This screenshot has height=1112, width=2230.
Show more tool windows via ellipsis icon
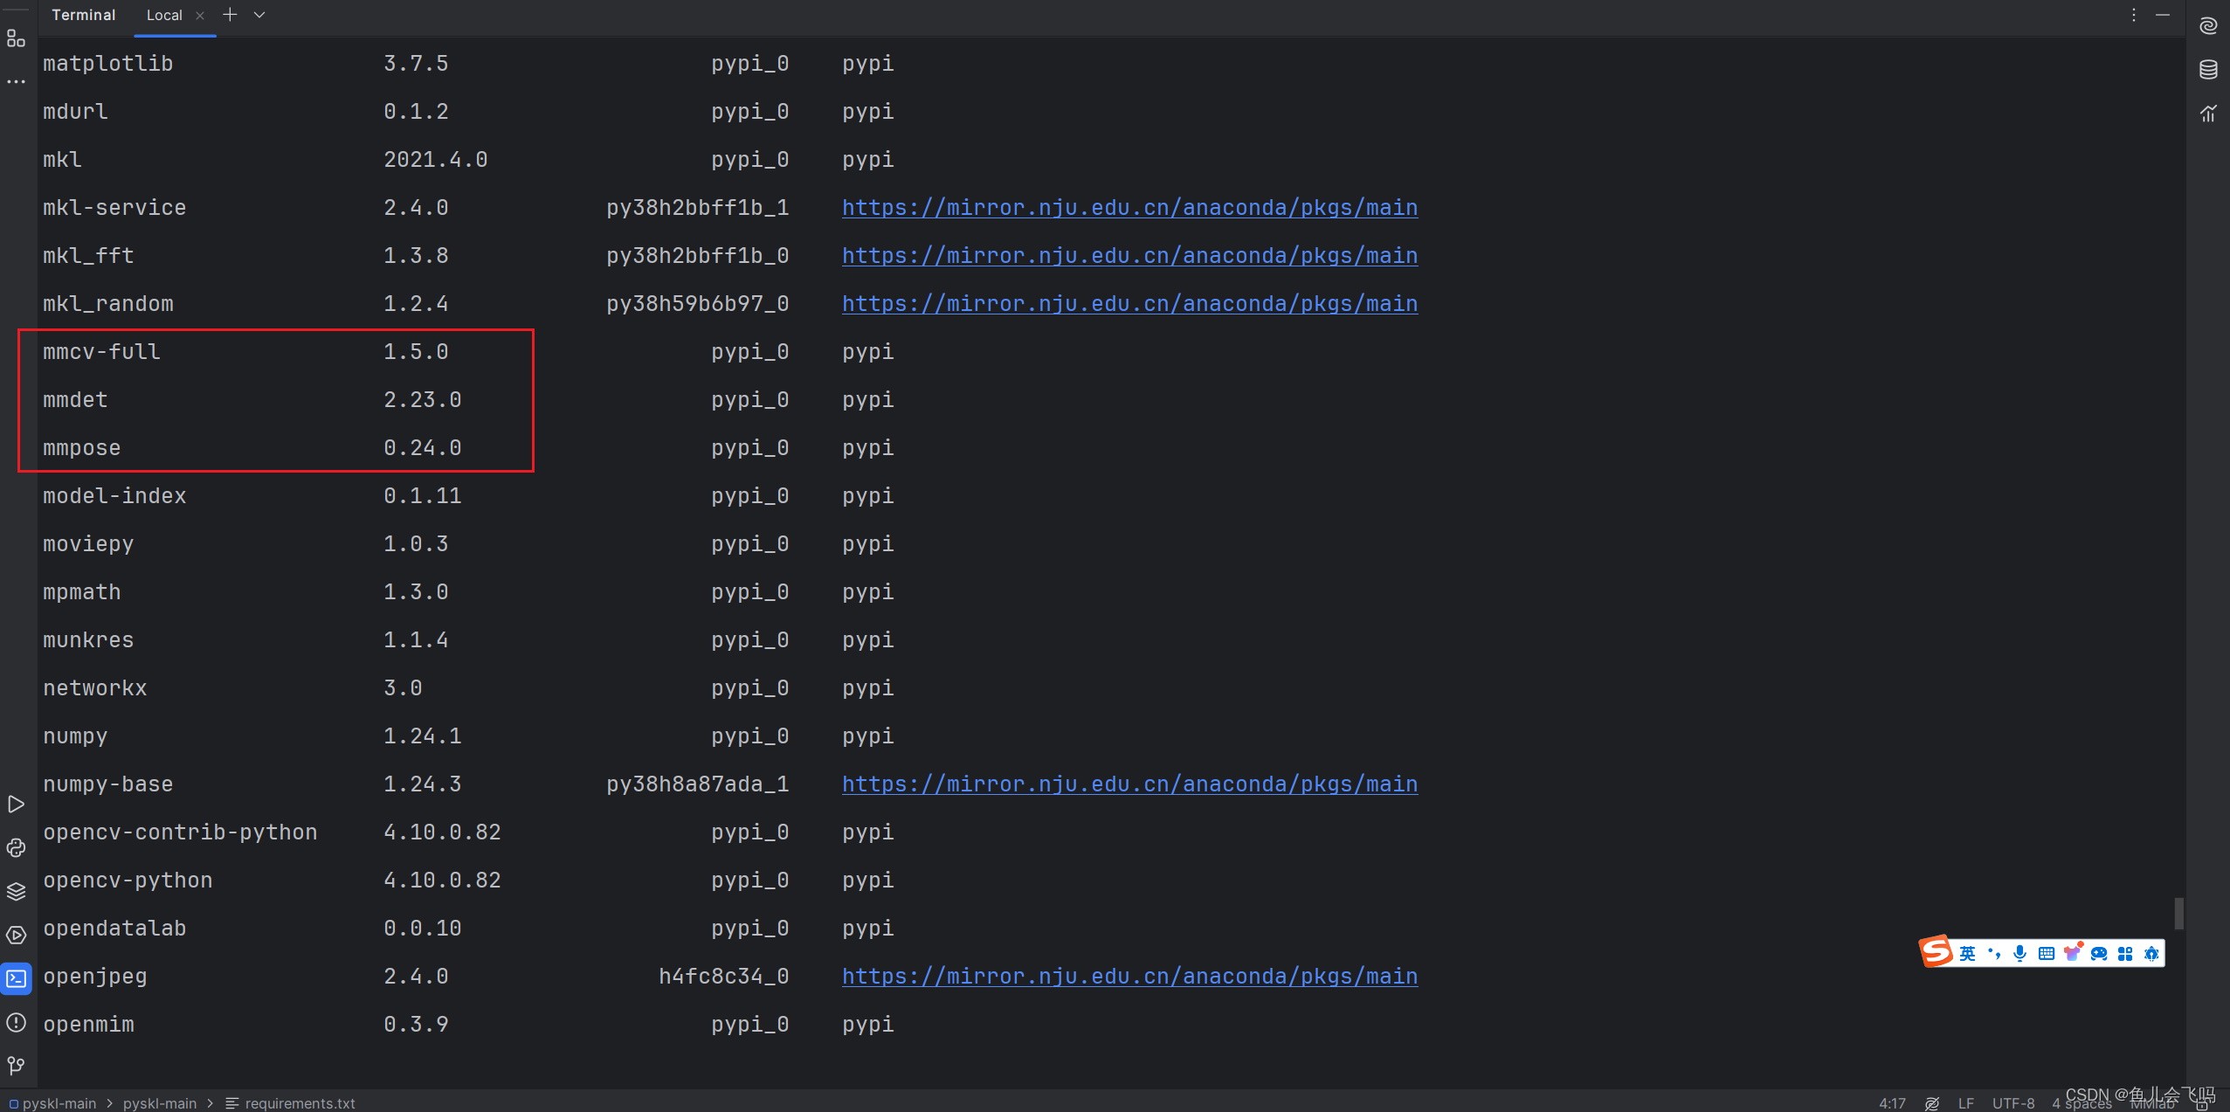(17, 81)
